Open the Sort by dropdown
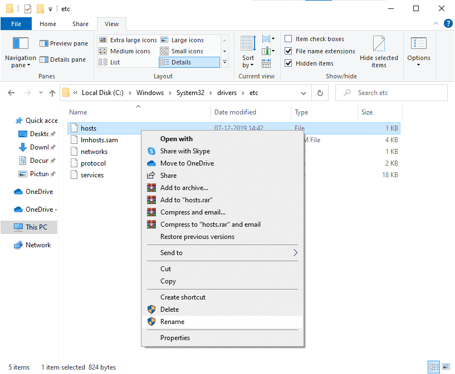 click(x=248, y=52)
